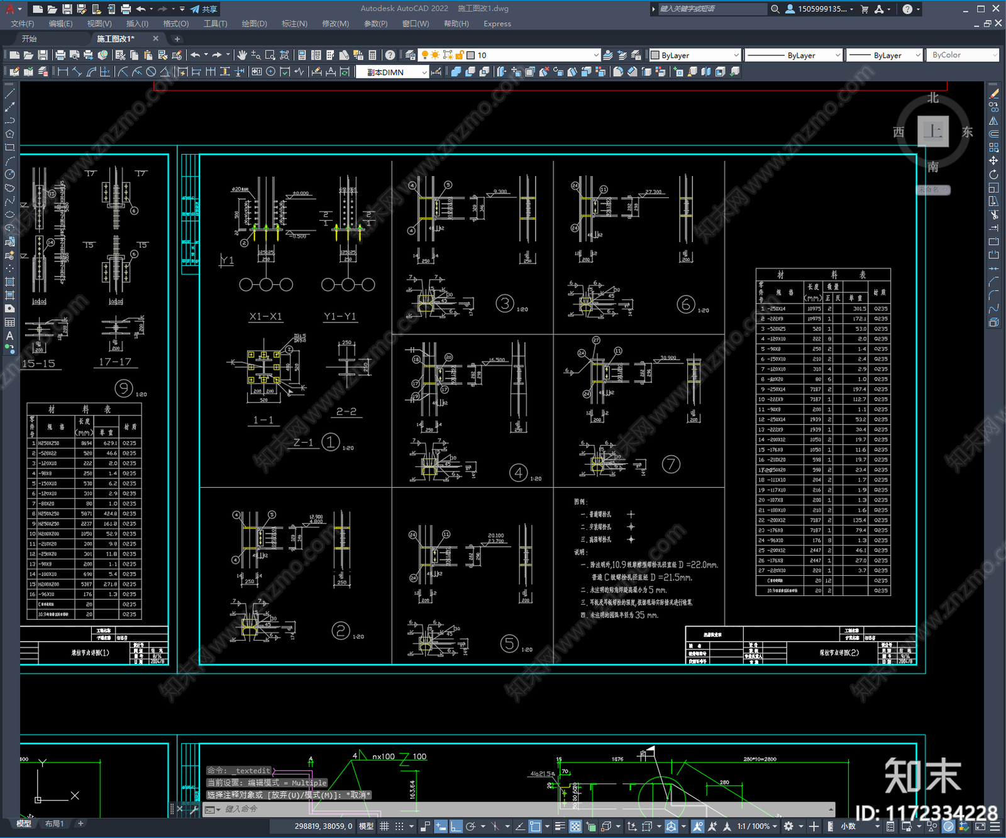
Task: Click the 上 face of the ViewCube
Action: [932, 131]
